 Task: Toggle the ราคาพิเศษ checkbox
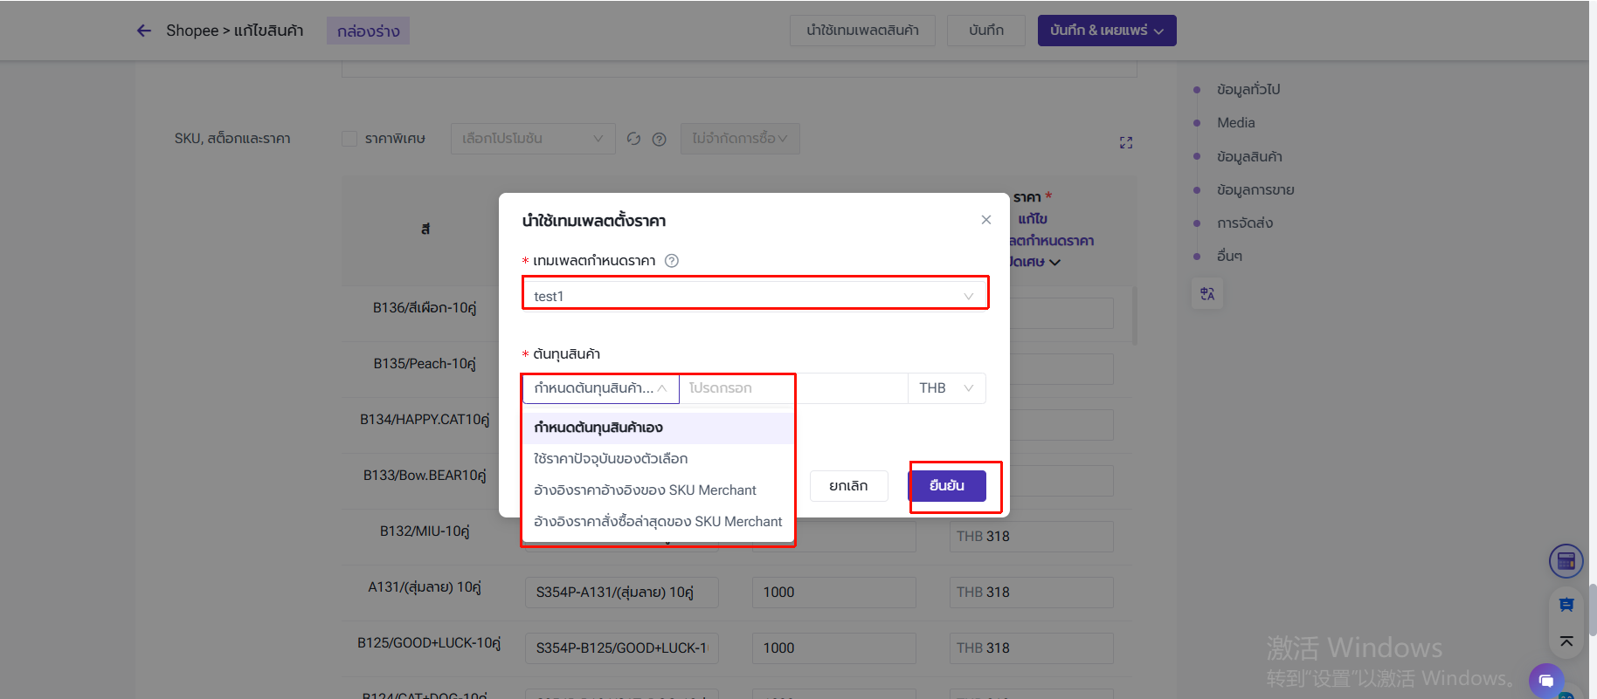349,139
